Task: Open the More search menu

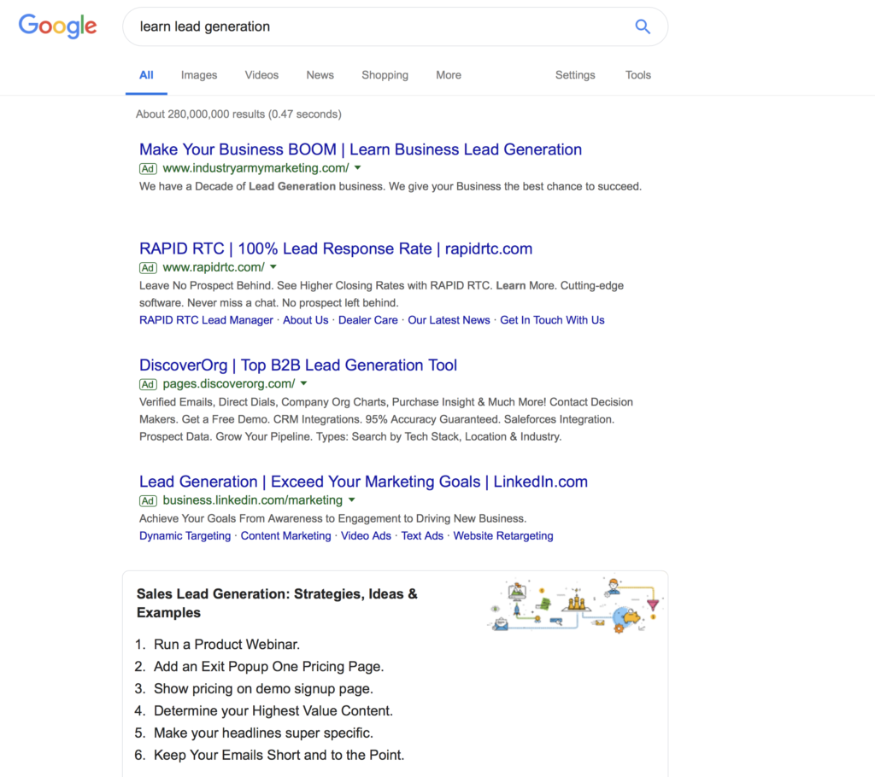Action: tap(449, 75)
